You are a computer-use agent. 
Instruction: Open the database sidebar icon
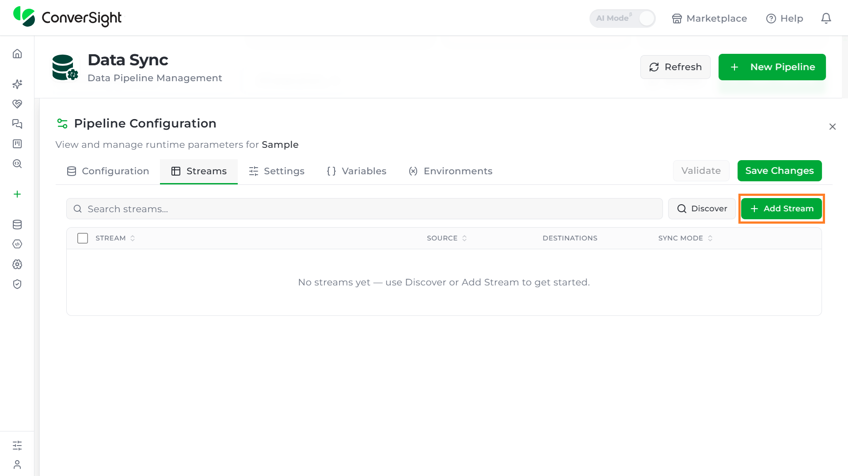coord(17,225)
